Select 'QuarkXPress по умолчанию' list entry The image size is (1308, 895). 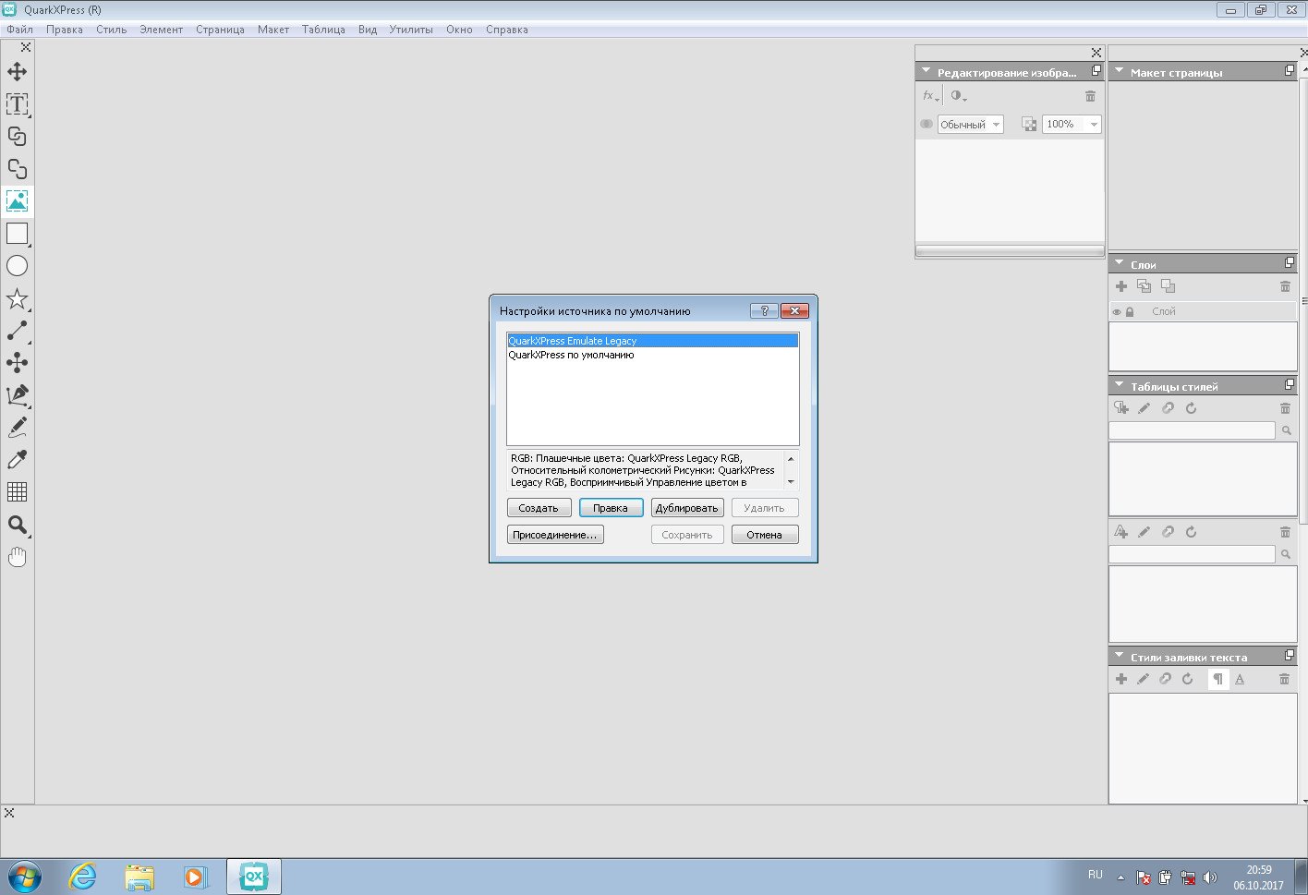point(571,355)
